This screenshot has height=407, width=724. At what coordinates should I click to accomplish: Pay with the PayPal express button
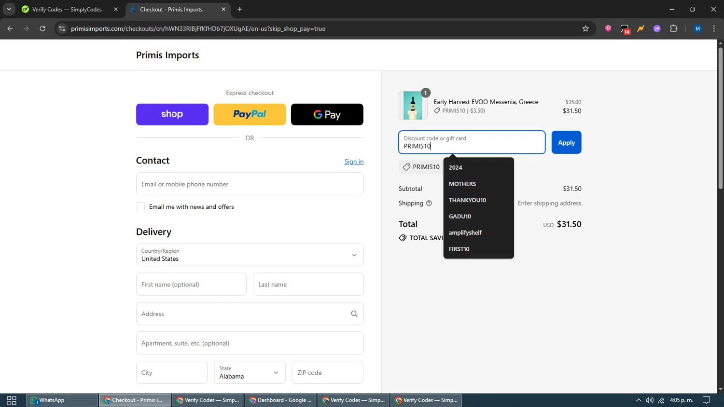click(x=250, y=114)
